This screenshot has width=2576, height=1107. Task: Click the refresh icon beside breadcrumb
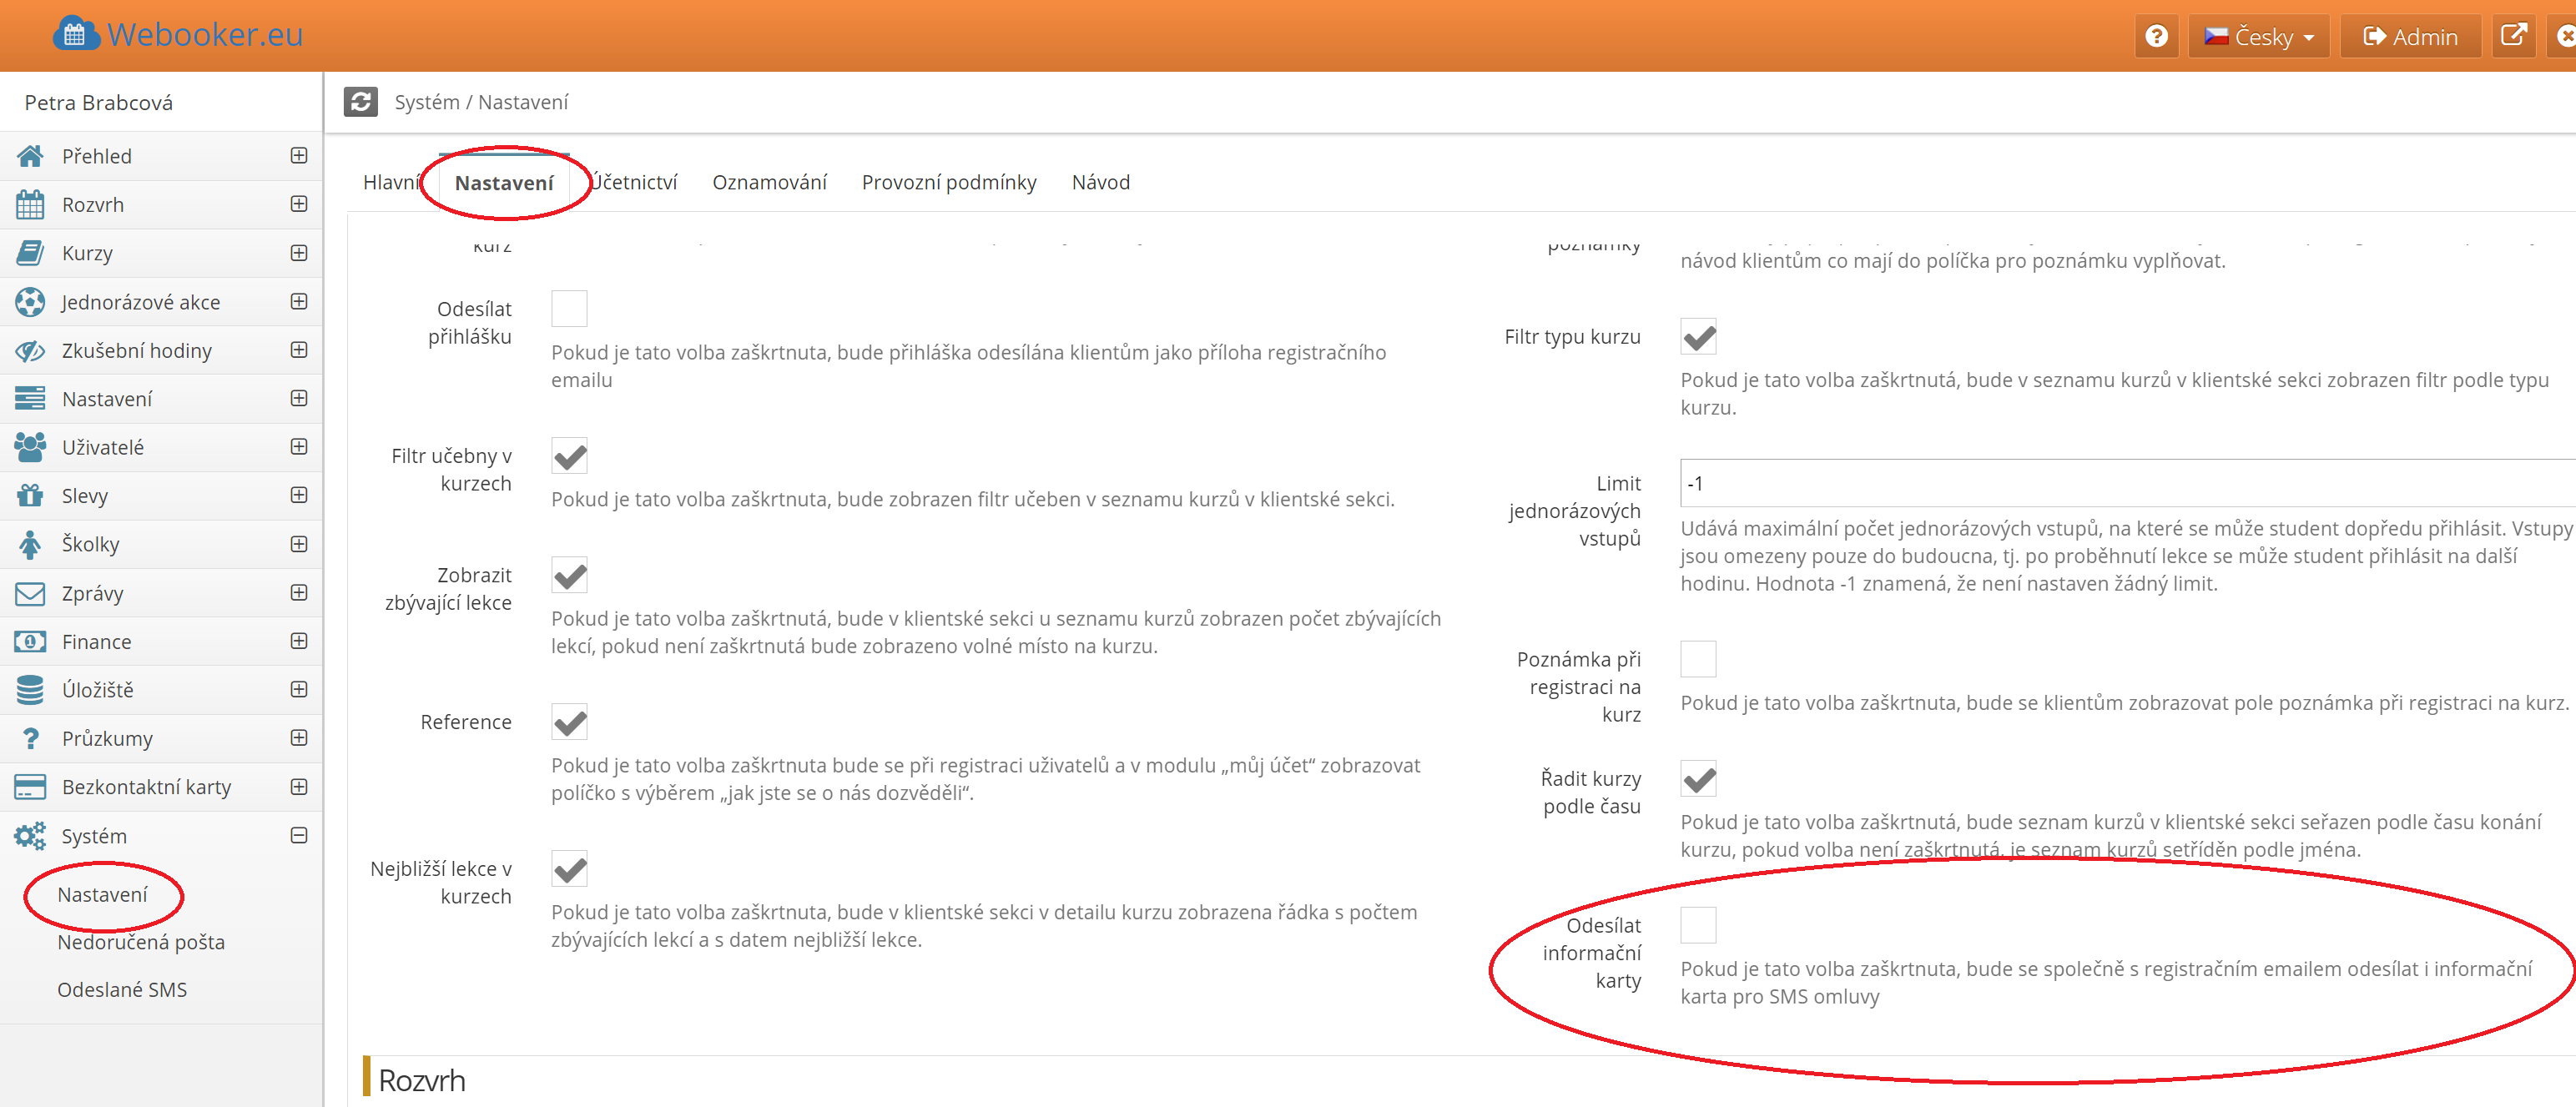coord(360,102)
